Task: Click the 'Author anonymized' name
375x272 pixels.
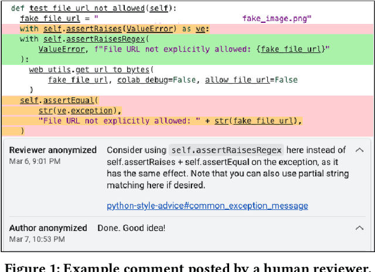Action: (48, 228)
